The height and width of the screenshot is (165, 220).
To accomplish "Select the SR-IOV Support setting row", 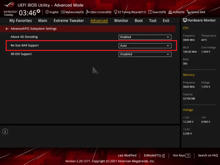I will pyautogui.click(x=21, y=54).
